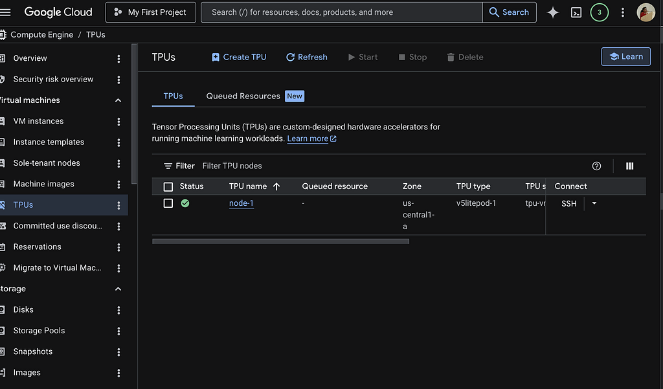Open Reservations page
Viewport: 663px width, 389px height.
point(37,247)
